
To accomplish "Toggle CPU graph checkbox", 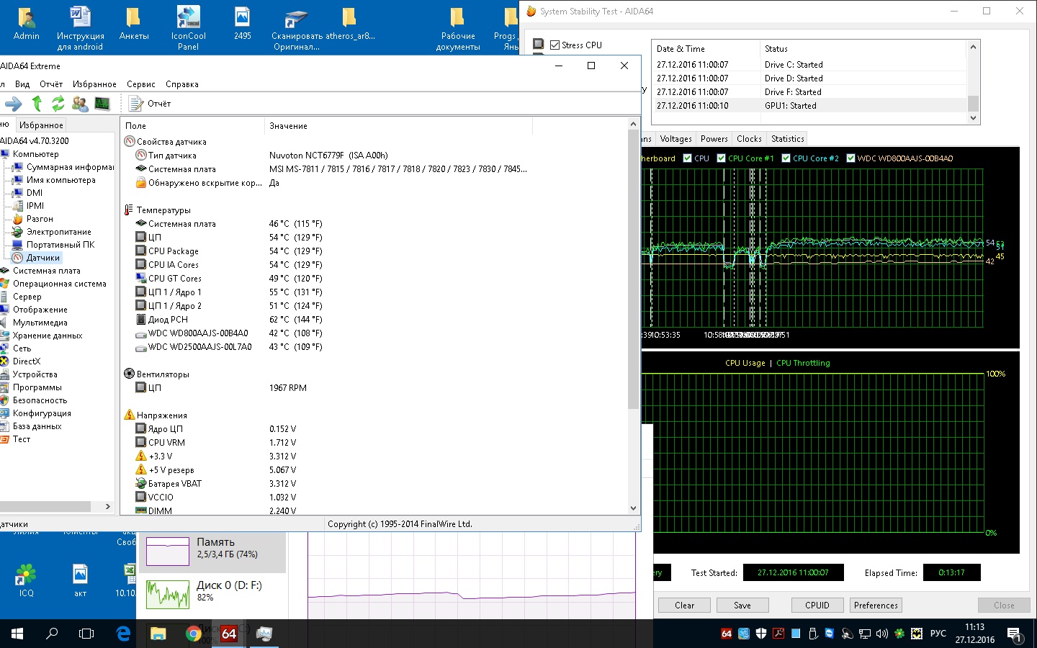I will click(x=687, y=158).
